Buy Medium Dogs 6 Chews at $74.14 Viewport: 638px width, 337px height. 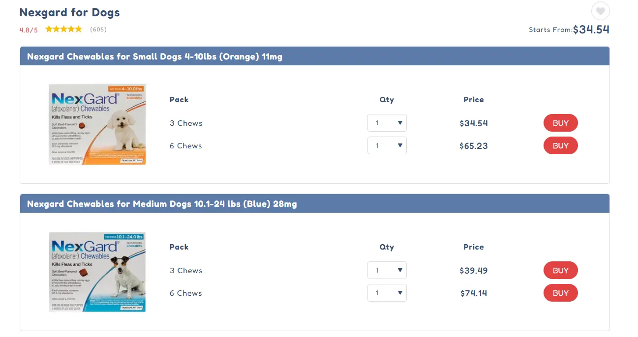[560, 293]
